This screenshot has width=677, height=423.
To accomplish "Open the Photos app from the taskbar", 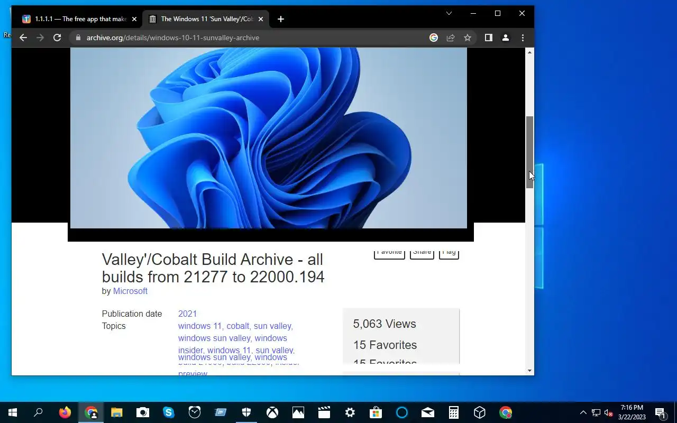I will tap(298, 412).
